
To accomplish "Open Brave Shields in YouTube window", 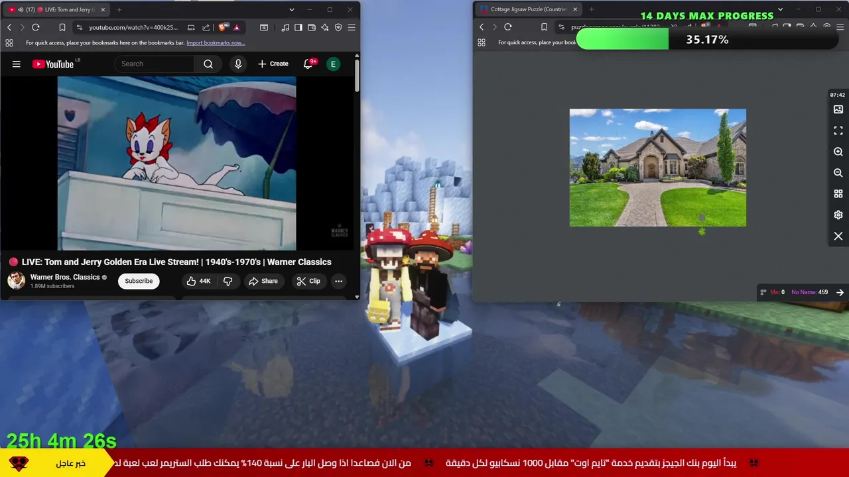I will click(222, 27).
